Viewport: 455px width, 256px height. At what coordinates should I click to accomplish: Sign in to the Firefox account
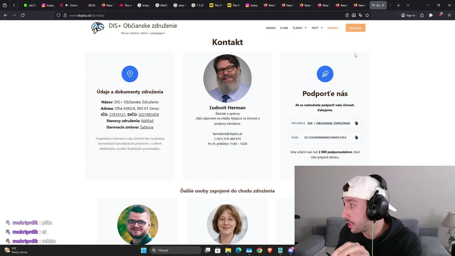point(408,15)
